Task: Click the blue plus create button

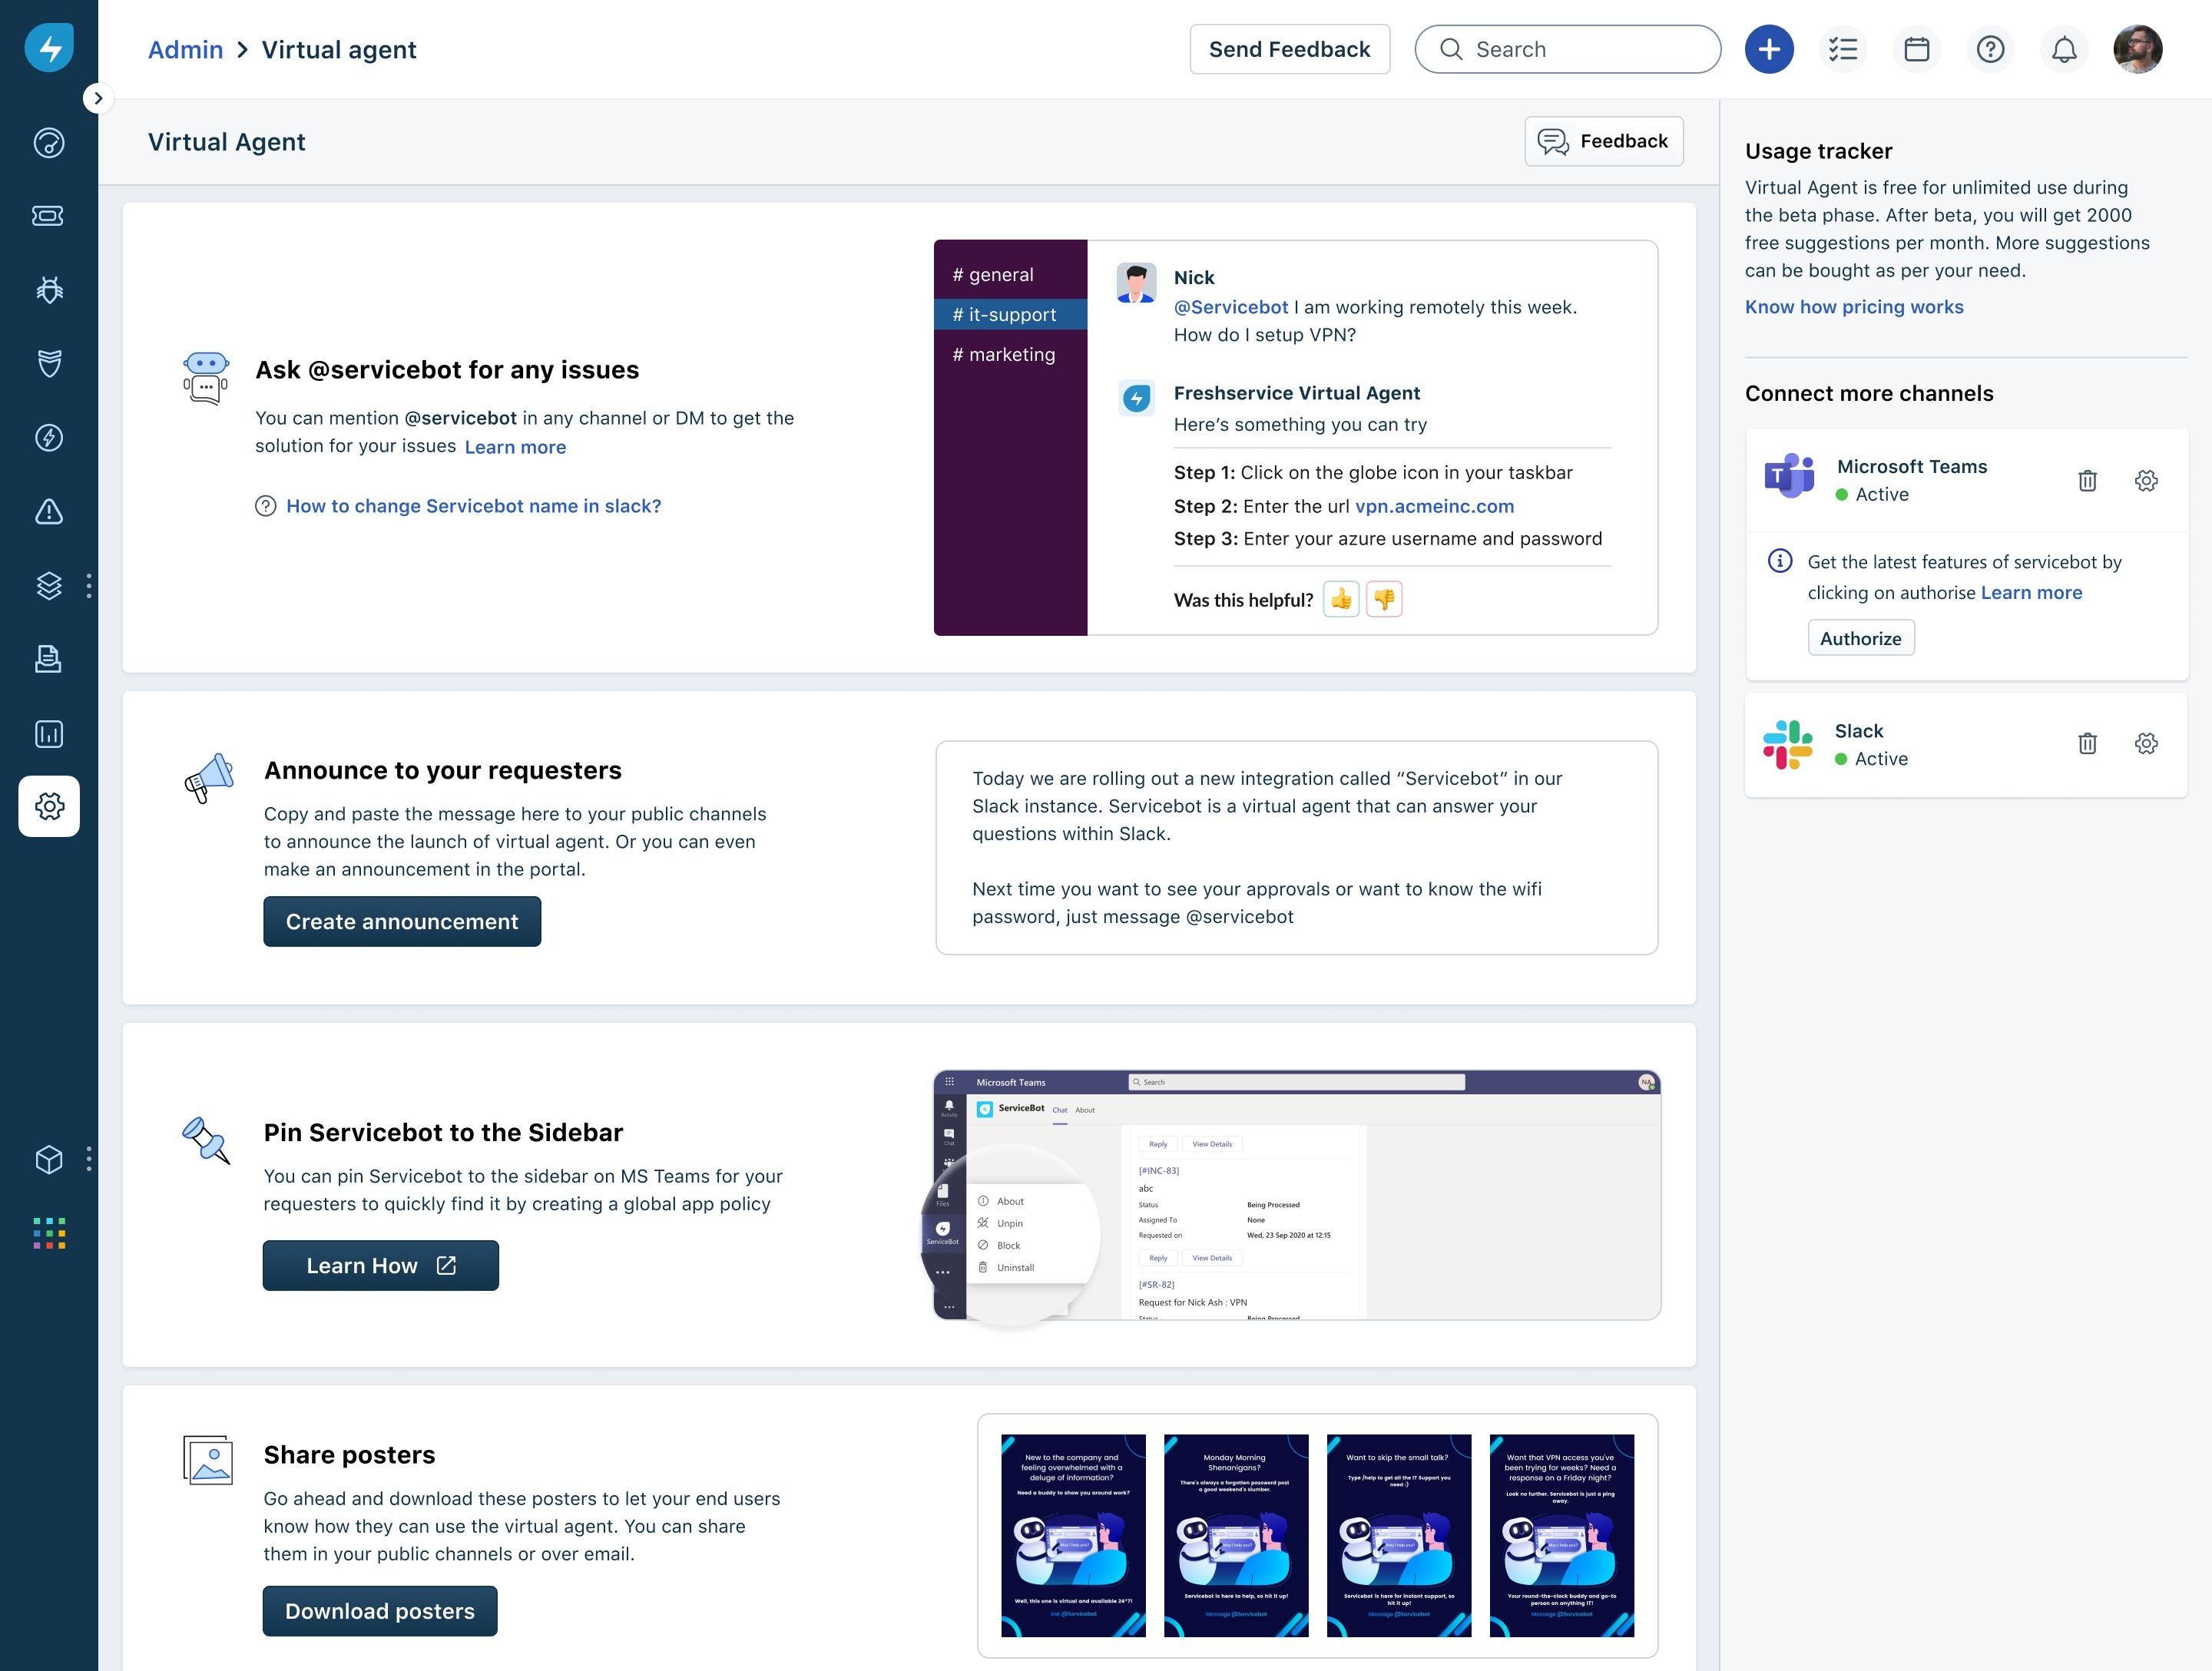Action: click(1768, 49)
